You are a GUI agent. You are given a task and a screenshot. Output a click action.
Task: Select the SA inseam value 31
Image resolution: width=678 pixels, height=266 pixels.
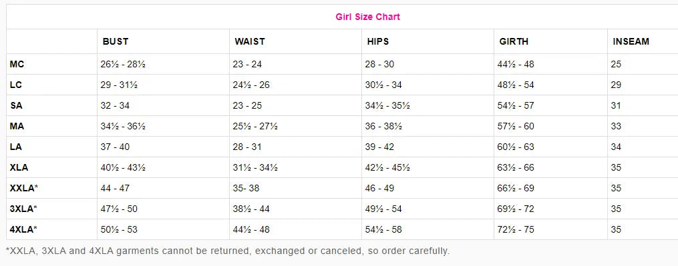click(616, 106)
